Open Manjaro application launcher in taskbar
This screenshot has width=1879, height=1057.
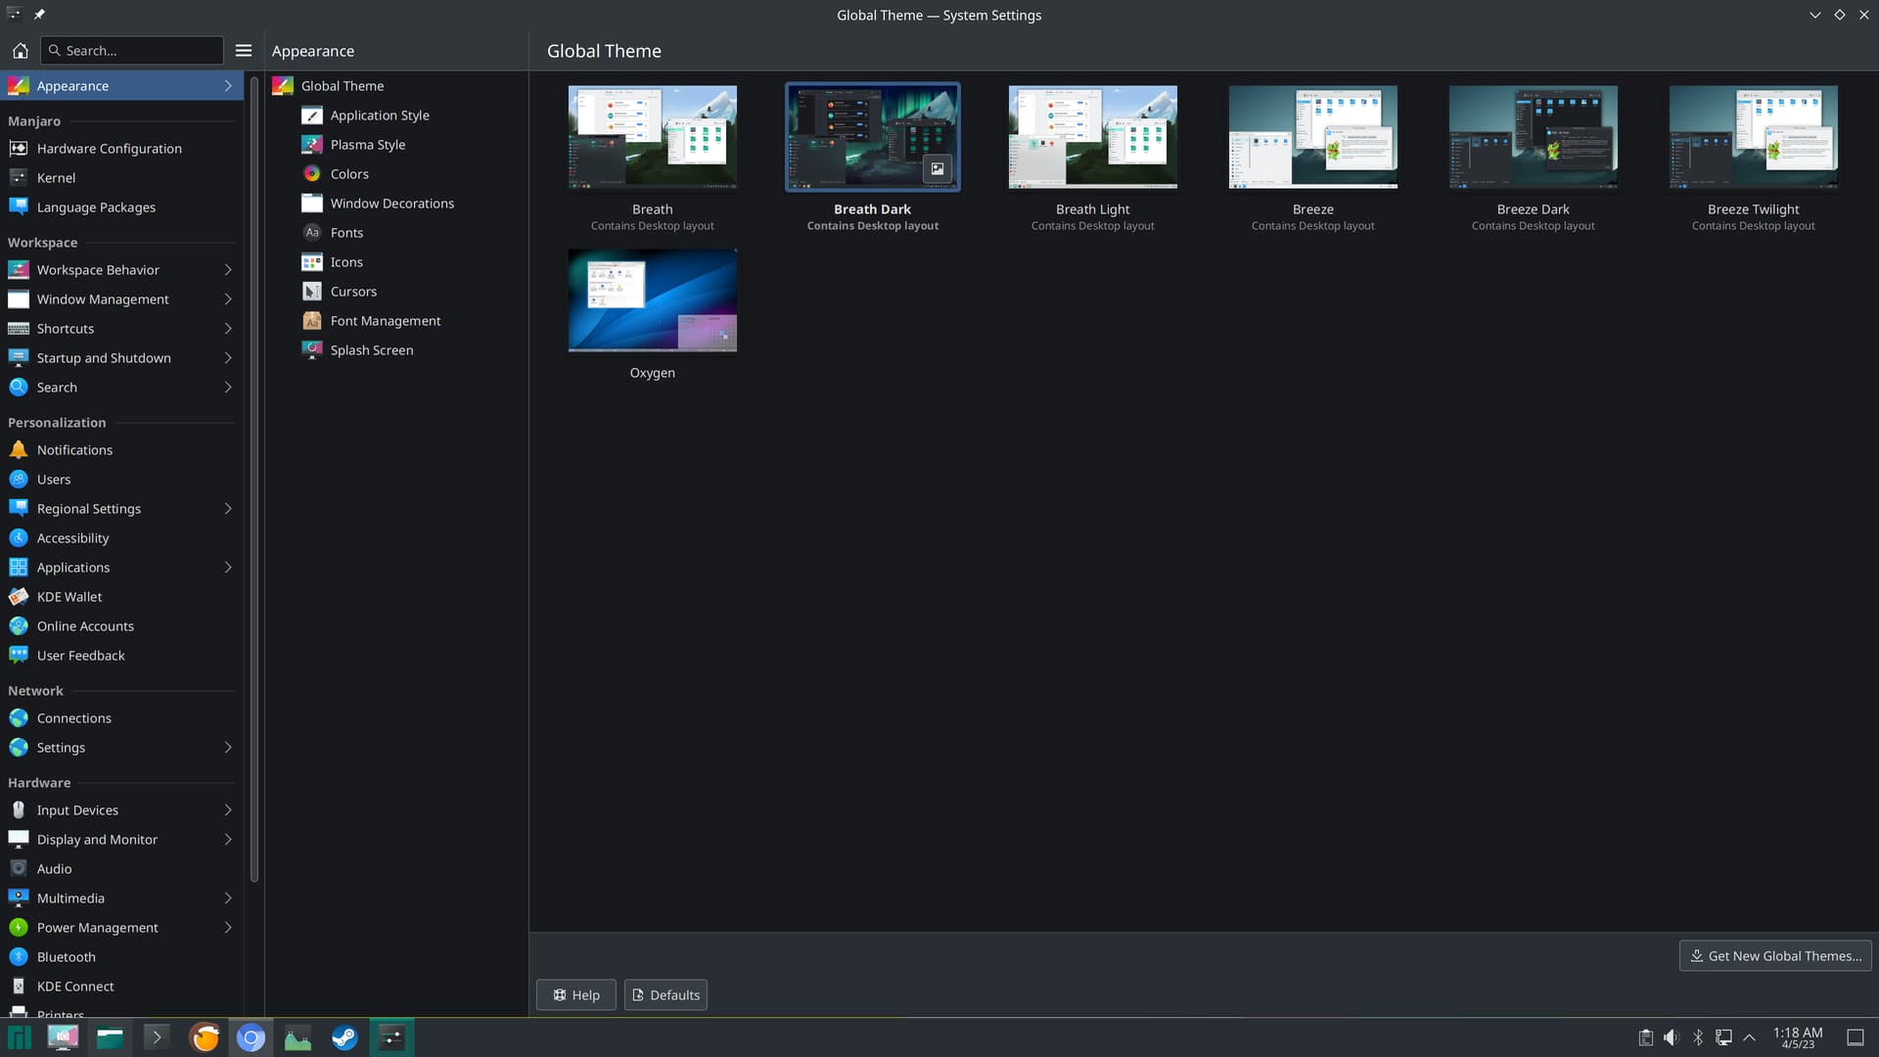pos(20,1038)
